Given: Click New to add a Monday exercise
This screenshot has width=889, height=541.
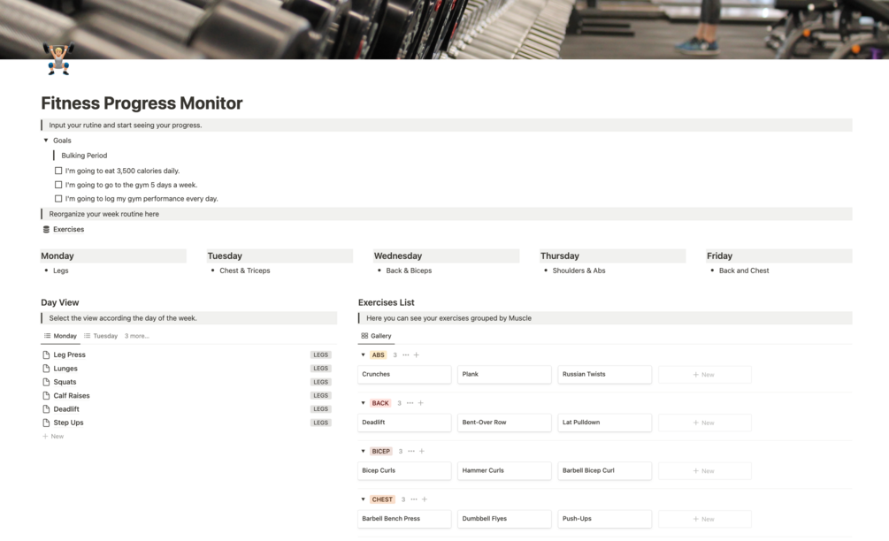Looking at the screenshot, I should (55, 436).
